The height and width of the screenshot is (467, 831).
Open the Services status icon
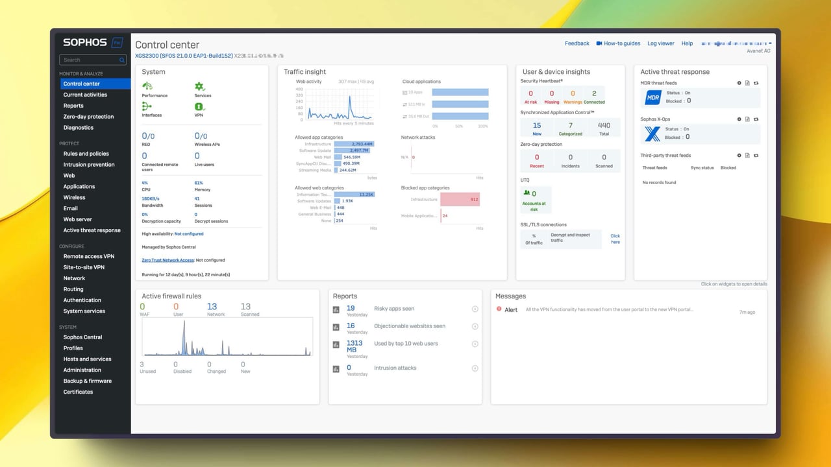(199, 86)
